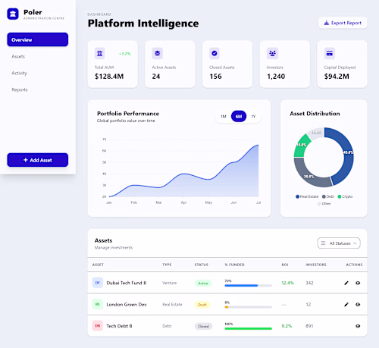
Task: Toggle Crypto legend swatch
Action: [340, 196]
